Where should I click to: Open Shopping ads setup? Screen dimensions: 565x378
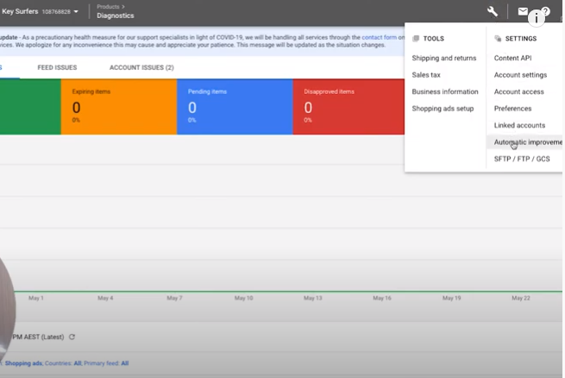443,109
